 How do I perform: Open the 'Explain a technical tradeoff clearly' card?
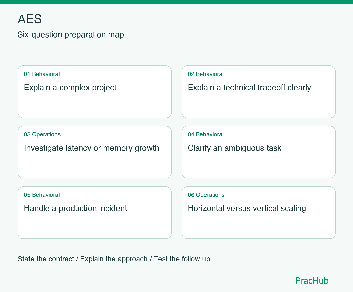pos(258,92)
